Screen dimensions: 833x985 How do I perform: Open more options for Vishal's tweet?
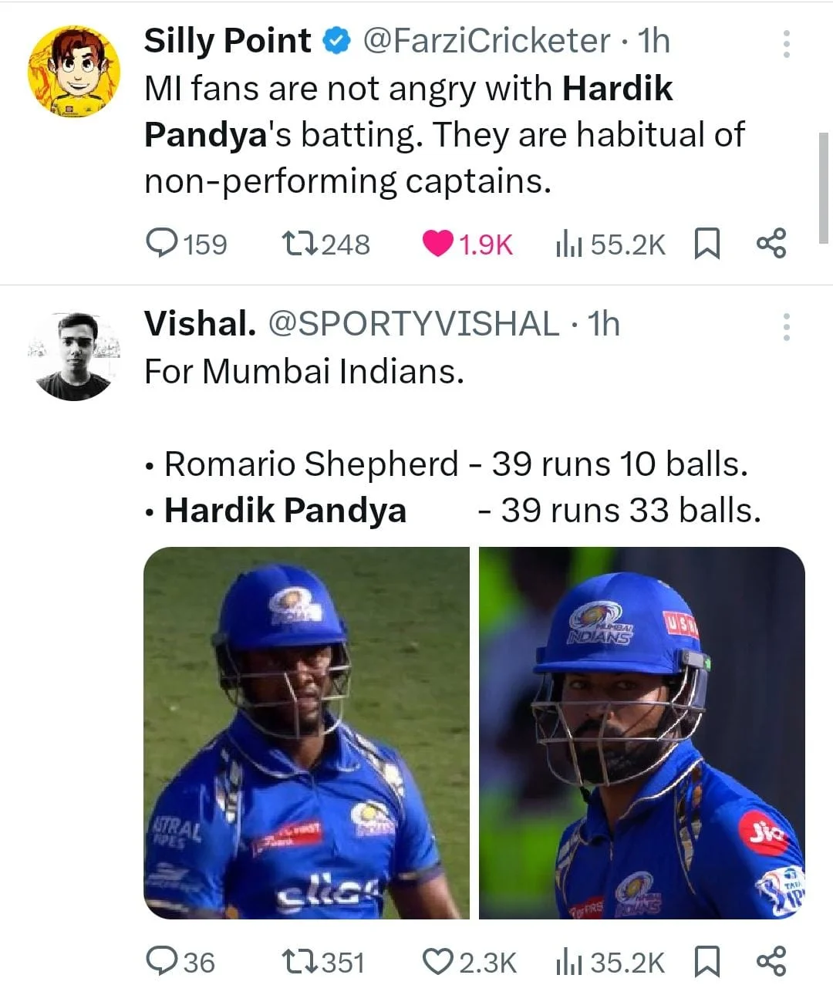pyautogui.click(x=786, y=327)
